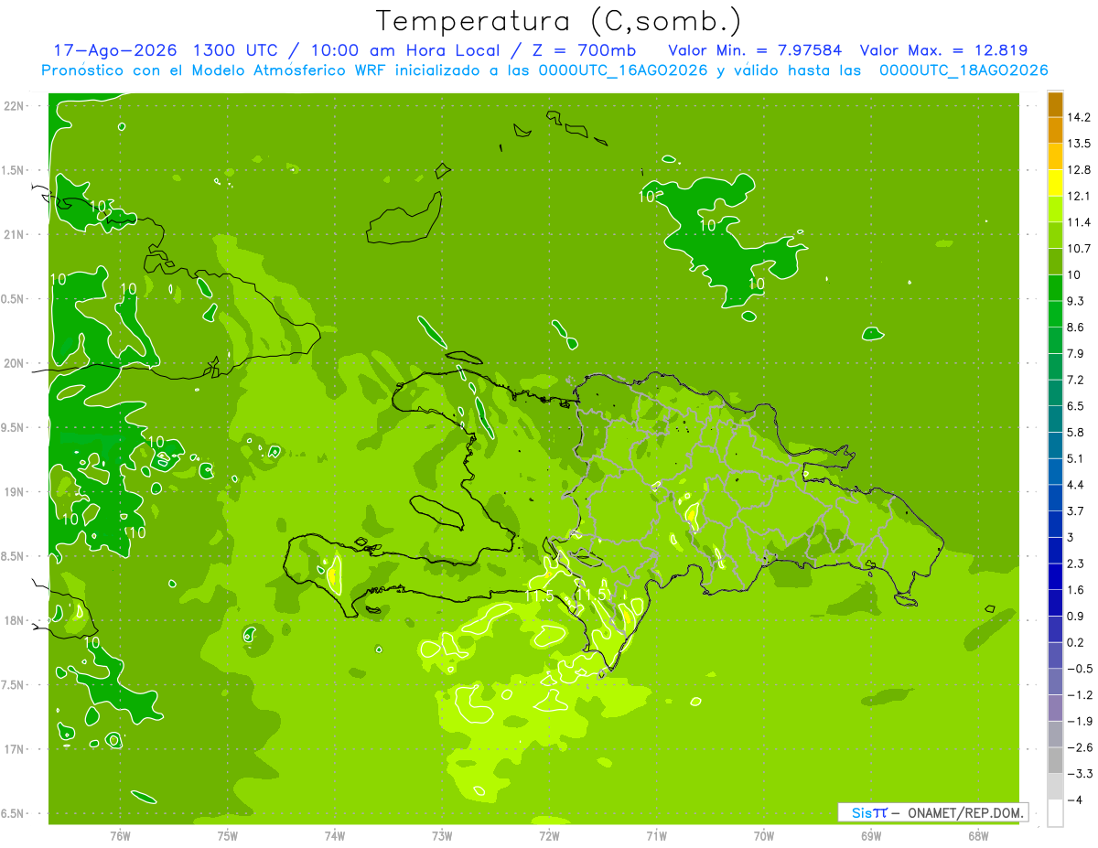Pick the yellow swatch between 12.8 and 12.1
This screenshot has height=848, width=1098.
pos(1055,183)
